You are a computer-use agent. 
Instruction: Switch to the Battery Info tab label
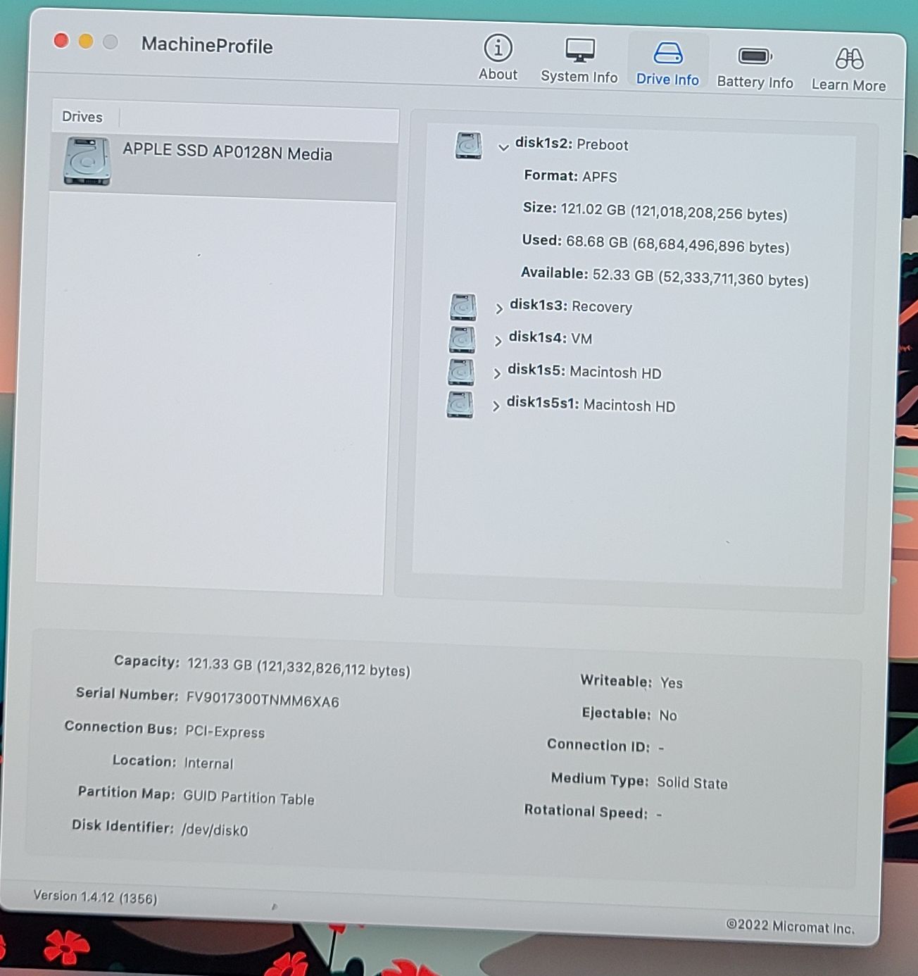click(x=755, y=82)
